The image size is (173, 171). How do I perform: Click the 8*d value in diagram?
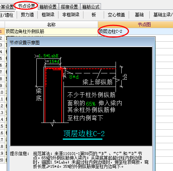pos(74,77)
